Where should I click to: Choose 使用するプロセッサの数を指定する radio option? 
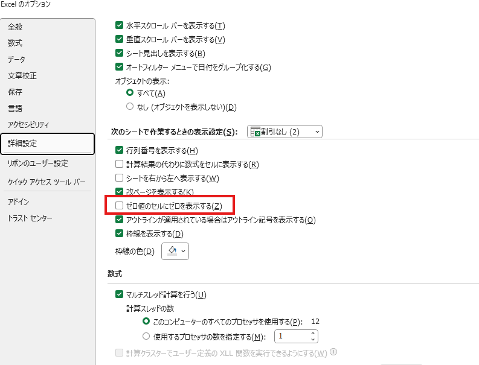click(x=146, y=336)
